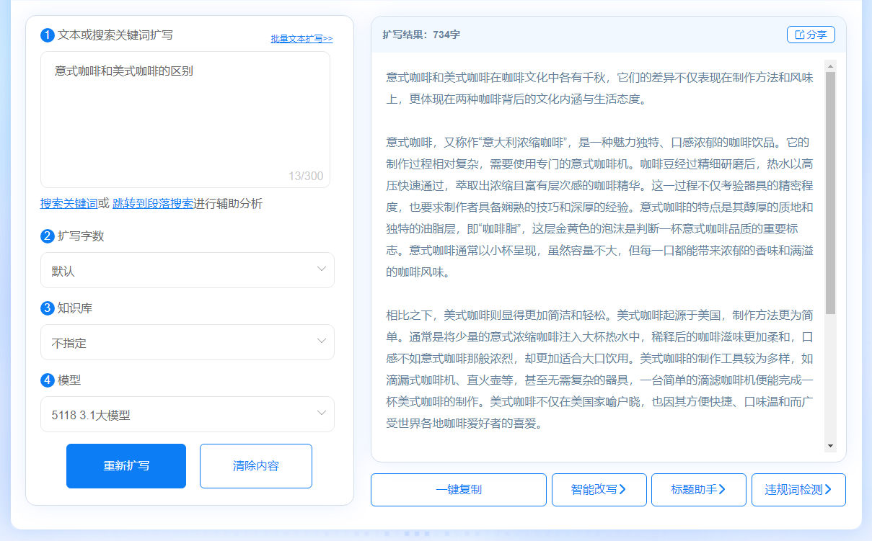Click the 搜索关键词 link

pyautogui.click(x=69, y=204)
